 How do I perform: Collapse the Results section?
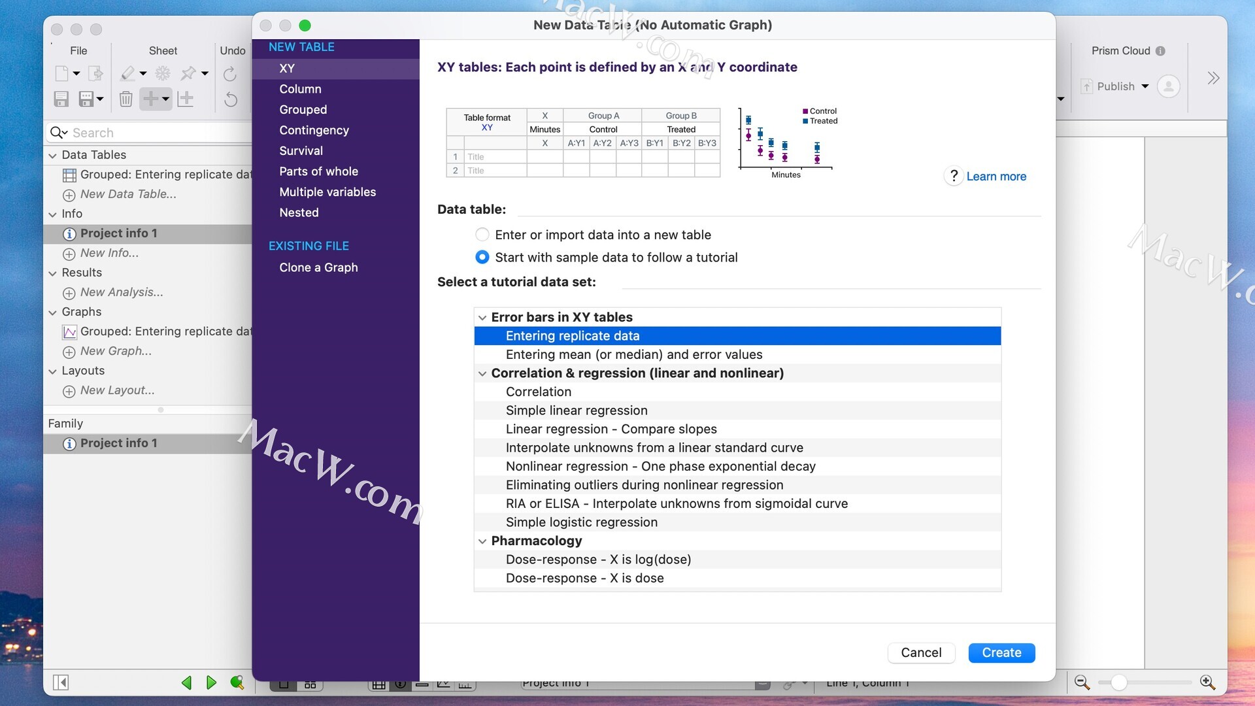tap(52, 273)
